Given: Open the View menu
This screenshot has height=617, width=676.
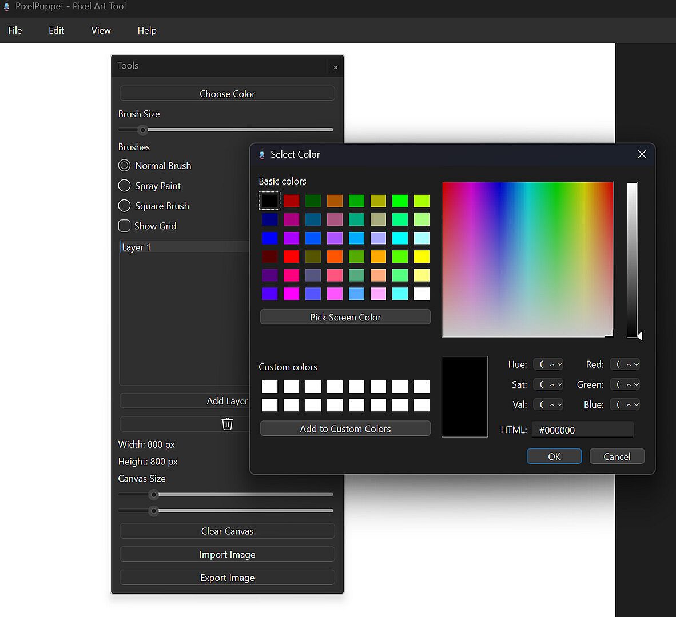Looking at the screenshot, I should click(101, 30).
